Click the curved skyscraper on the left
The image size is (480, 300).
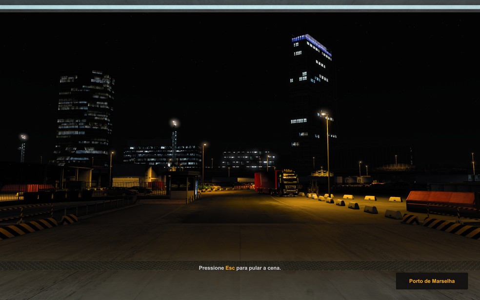pyautogui.click(x=86, y=117)
